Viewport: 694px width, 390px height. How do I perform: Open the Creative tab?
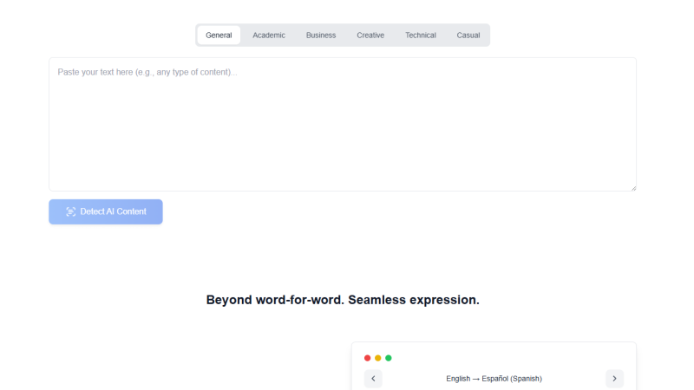pos(370,36)
